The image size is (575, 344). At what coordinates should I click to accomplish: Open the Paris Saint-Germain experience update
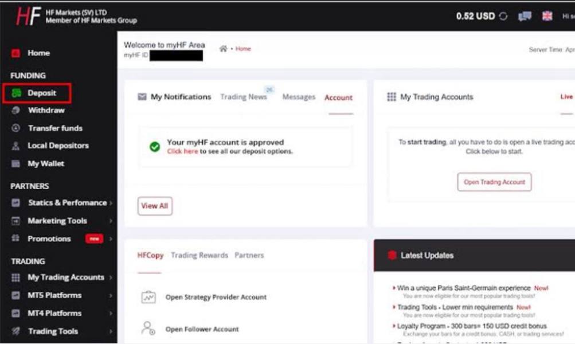(x=464, y=288)
